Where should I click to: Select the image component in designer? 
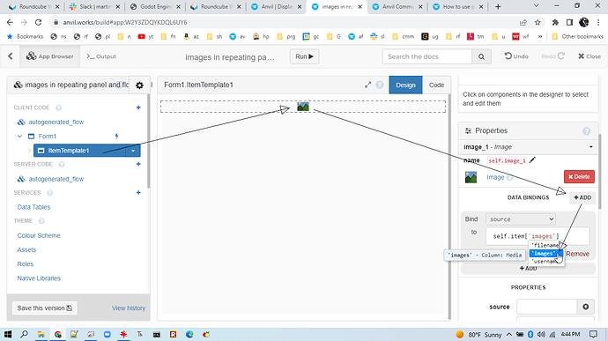303,107
